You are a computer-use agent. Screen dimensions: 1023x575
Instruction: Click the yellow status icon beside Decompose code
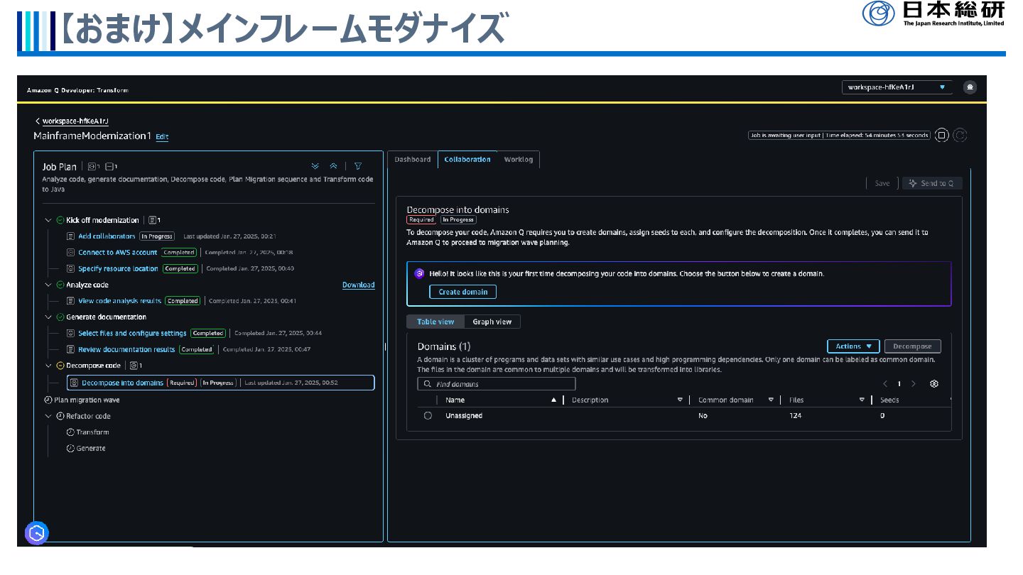click(x=60, y=366)
